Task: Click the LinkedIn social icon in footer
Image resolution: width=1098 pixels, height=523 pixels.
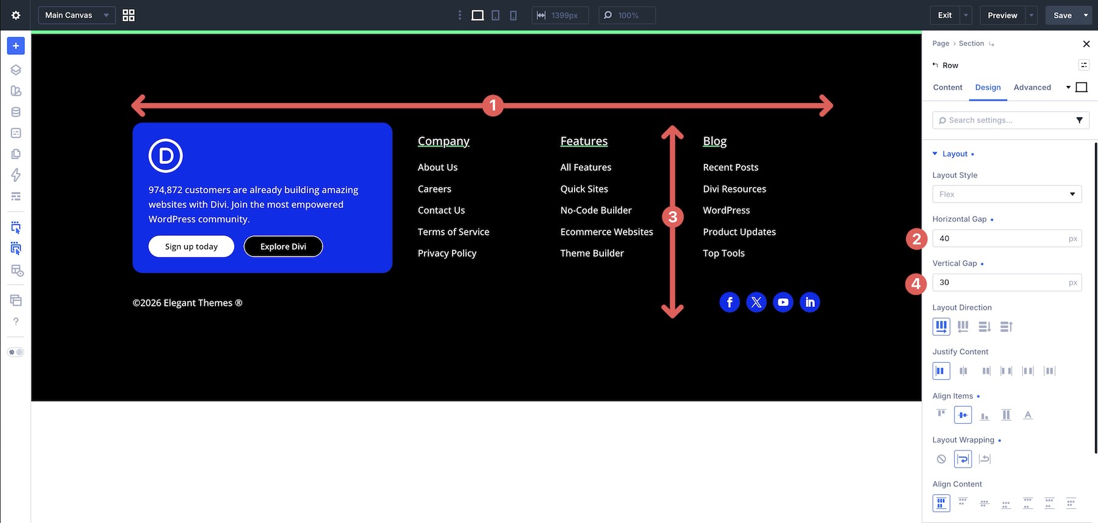Action: (x=810, y=302)
